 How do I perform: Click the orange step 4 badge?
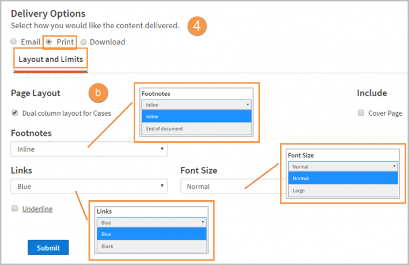pos(197,26)
